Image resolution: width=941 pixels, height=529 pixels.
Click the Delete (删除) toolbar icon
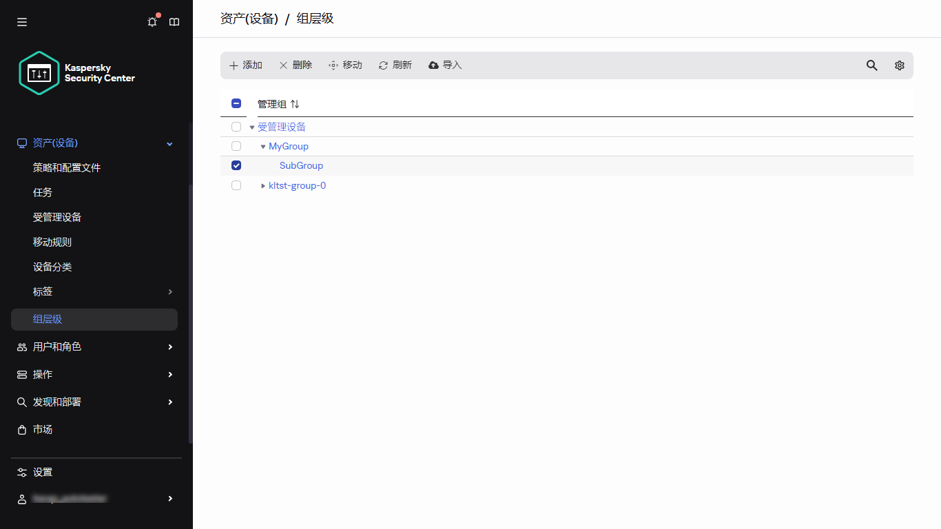coord(283,65)
